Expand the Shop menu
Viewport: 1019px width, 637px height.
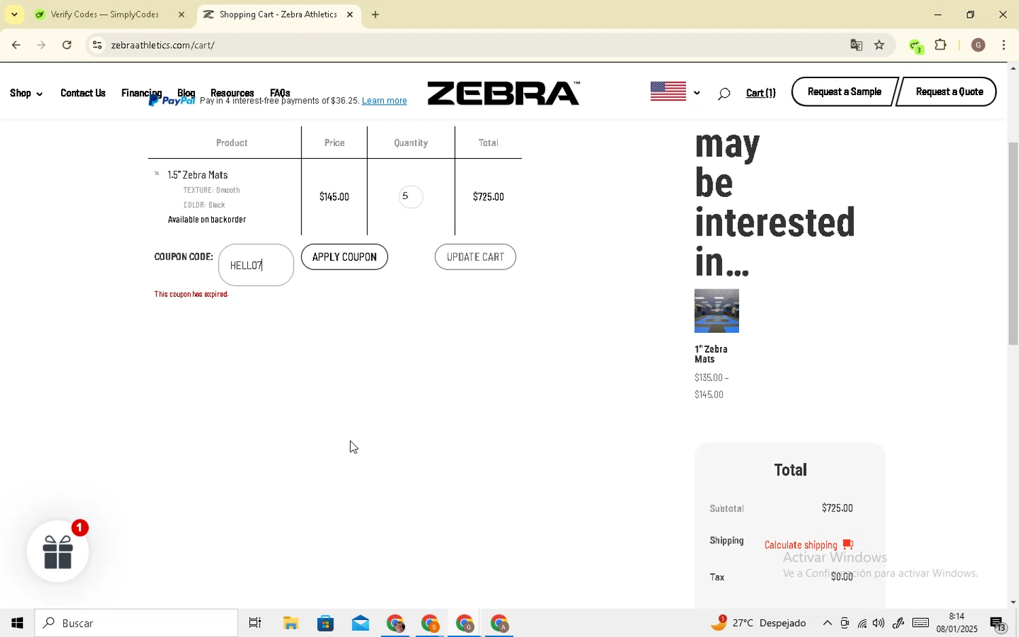(x=26, y=94)
